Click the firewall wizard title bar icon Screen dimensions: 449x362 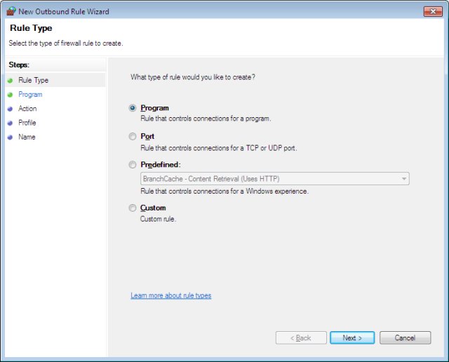tap(11, 11)
